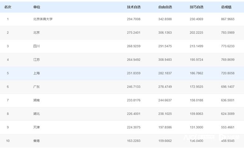Viewport: 244px width, 149px height.
Task: Open the 江苏 team entry
Action: click(x=37, y=60)
